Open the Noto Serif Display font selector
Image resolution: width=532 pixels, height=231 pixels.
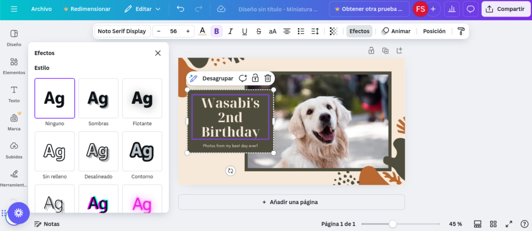click(123, 31)
